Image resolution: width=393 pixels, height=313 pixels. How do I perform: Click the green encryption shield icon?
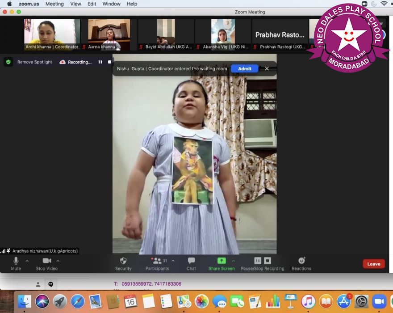pyautogui.click(x=8, y=62)
